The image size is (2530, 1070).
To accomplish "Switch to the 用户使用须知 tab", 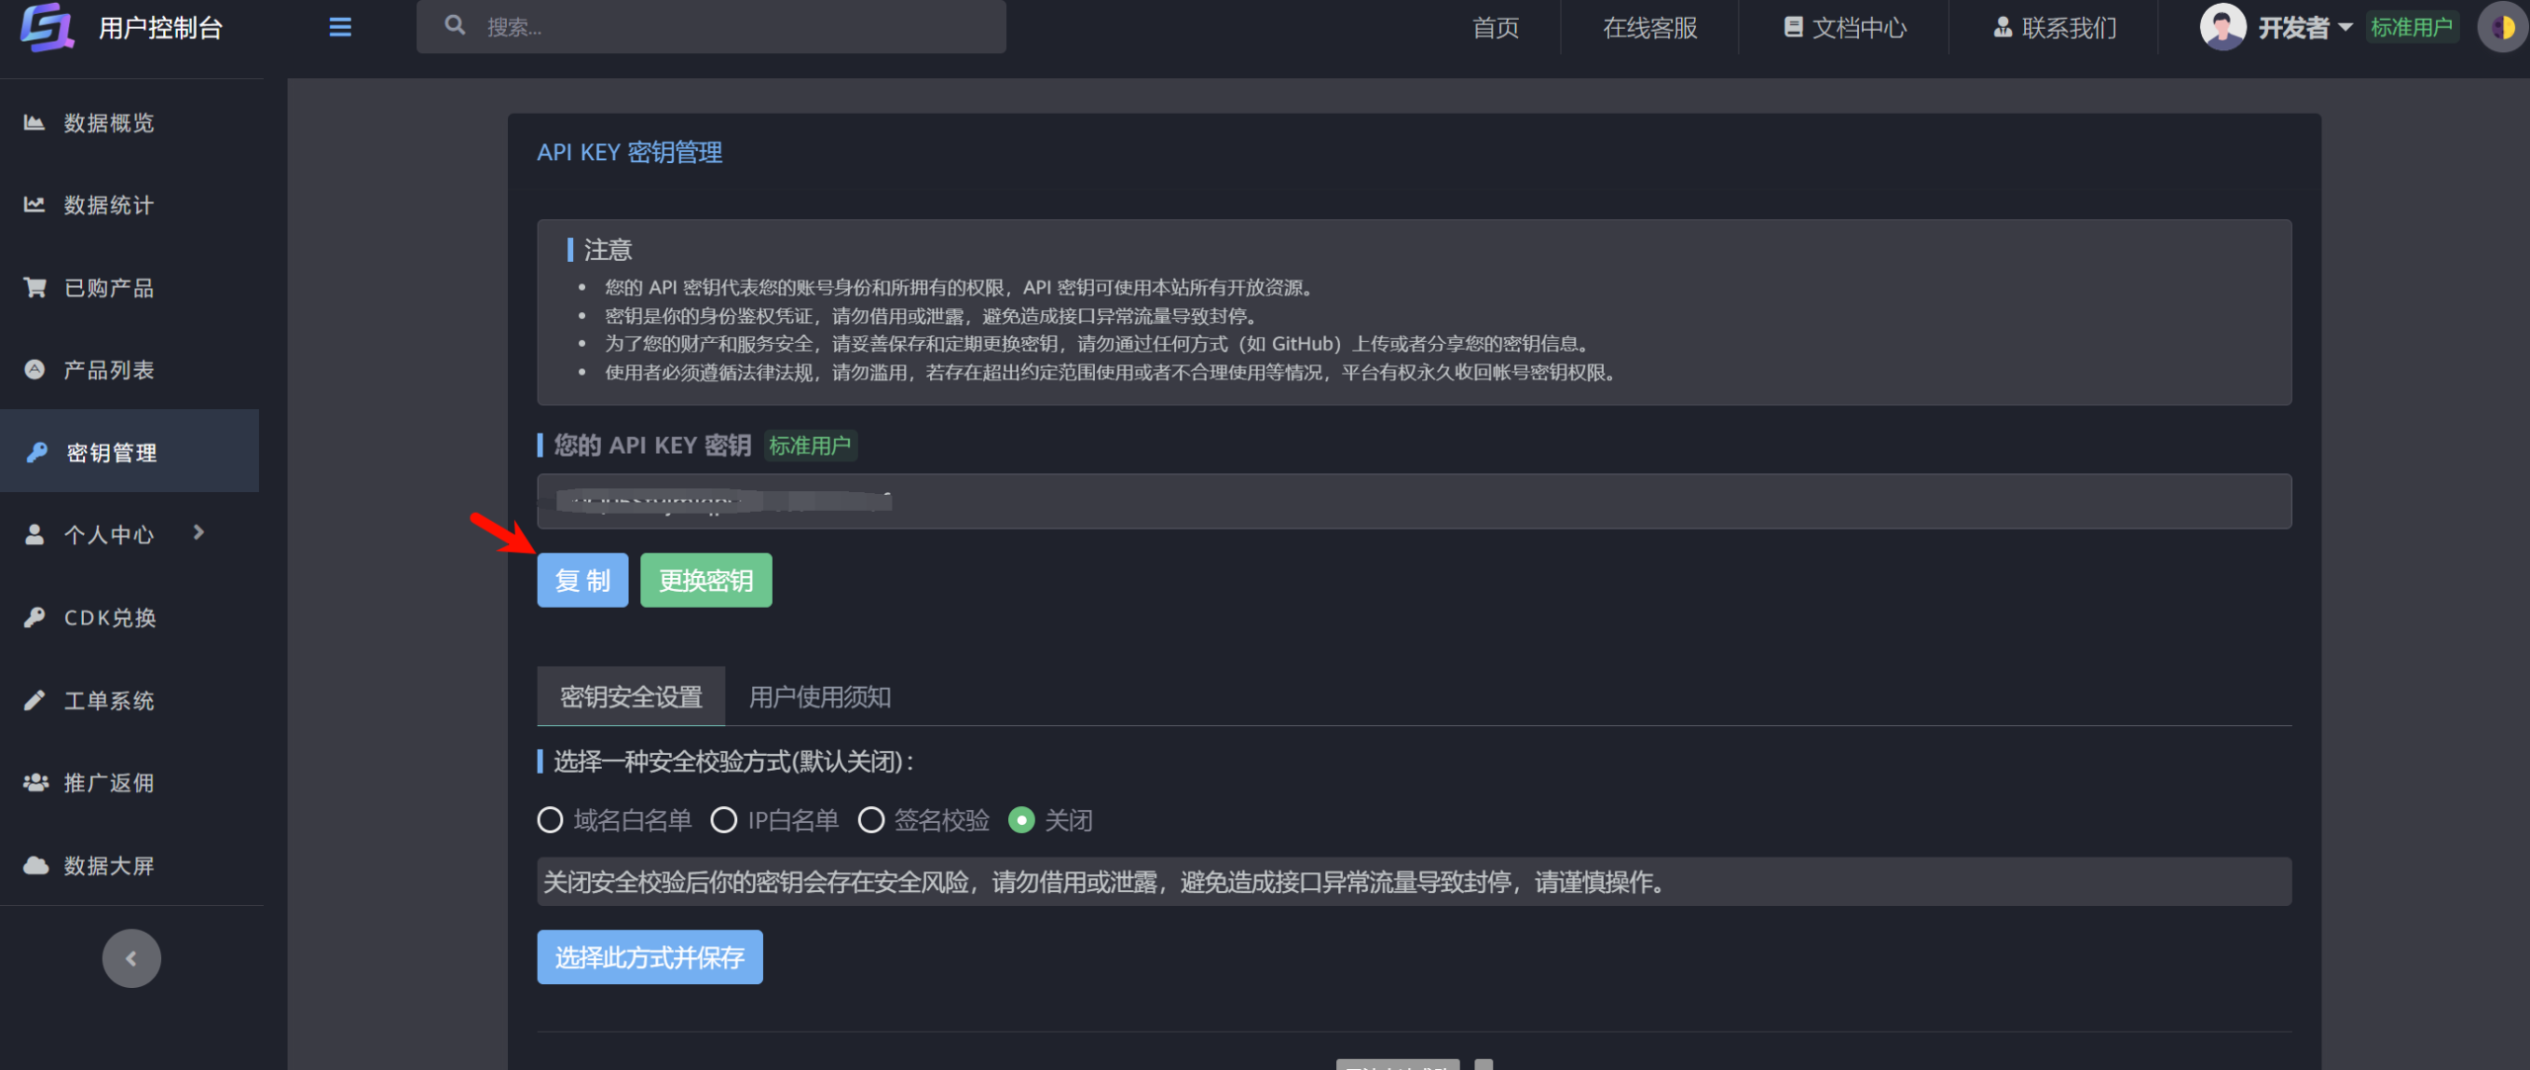I will [819, 697].
